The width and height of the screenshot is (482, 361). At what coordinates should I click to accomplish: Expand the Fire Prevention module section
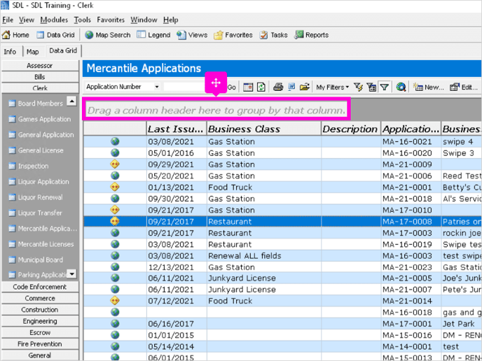[x=40, y=344]
